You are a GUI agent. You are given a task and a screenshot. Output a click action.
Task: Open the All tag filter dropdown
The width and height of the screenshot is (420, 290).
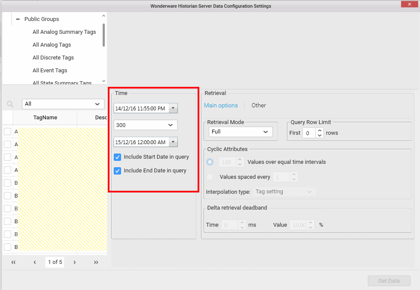click(x=63, y=104)
